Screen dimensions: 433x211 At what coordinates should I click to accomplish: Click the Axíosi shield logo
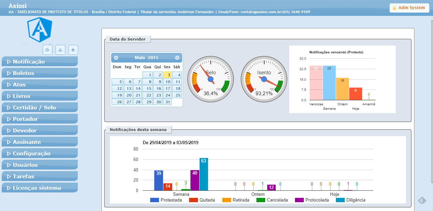pyautogui.click(x=40, y=30)
